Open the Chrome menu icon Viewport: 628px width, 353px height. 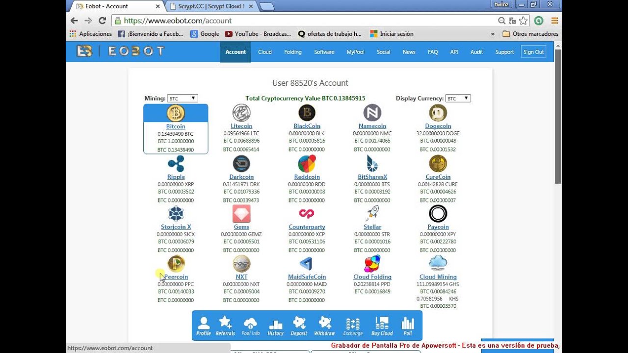point(555,21)
